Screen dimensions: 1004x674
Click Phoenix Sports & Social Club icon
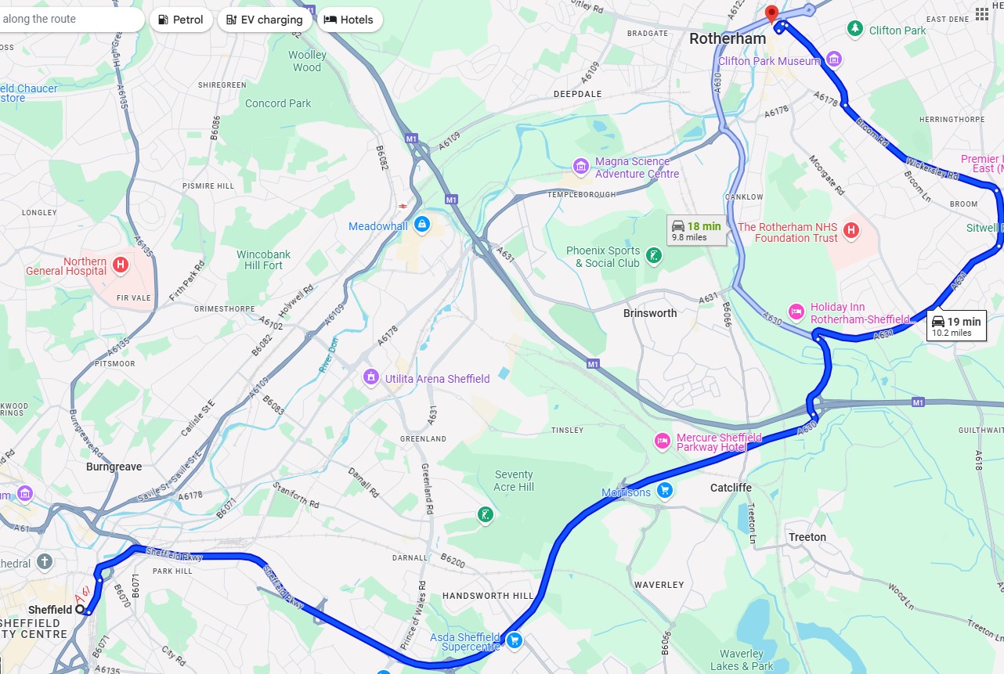point(653,255)
